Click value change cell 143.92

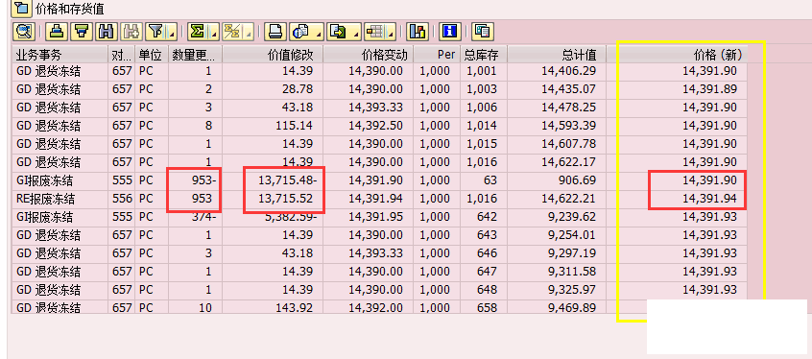pos(273,307)
